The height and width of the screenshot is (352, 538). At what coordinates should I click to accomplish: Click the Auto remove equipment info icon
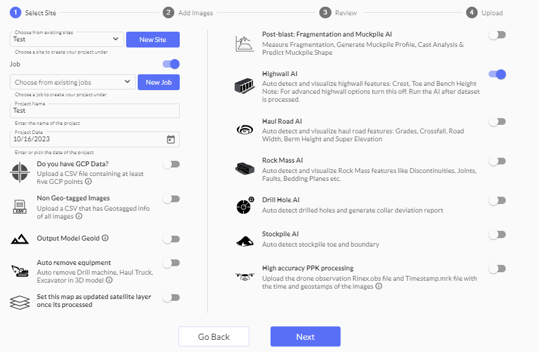click(x=109, y=280)
